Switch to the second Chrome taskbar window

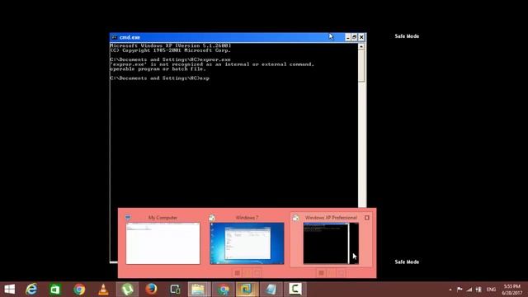[x=223, y=290]
